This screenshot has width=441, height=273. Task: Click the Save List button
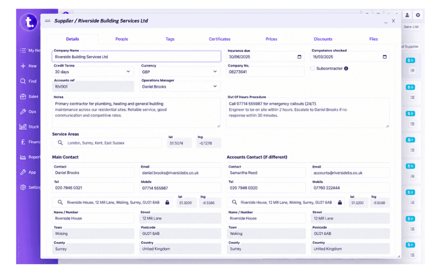click(411, 27)
